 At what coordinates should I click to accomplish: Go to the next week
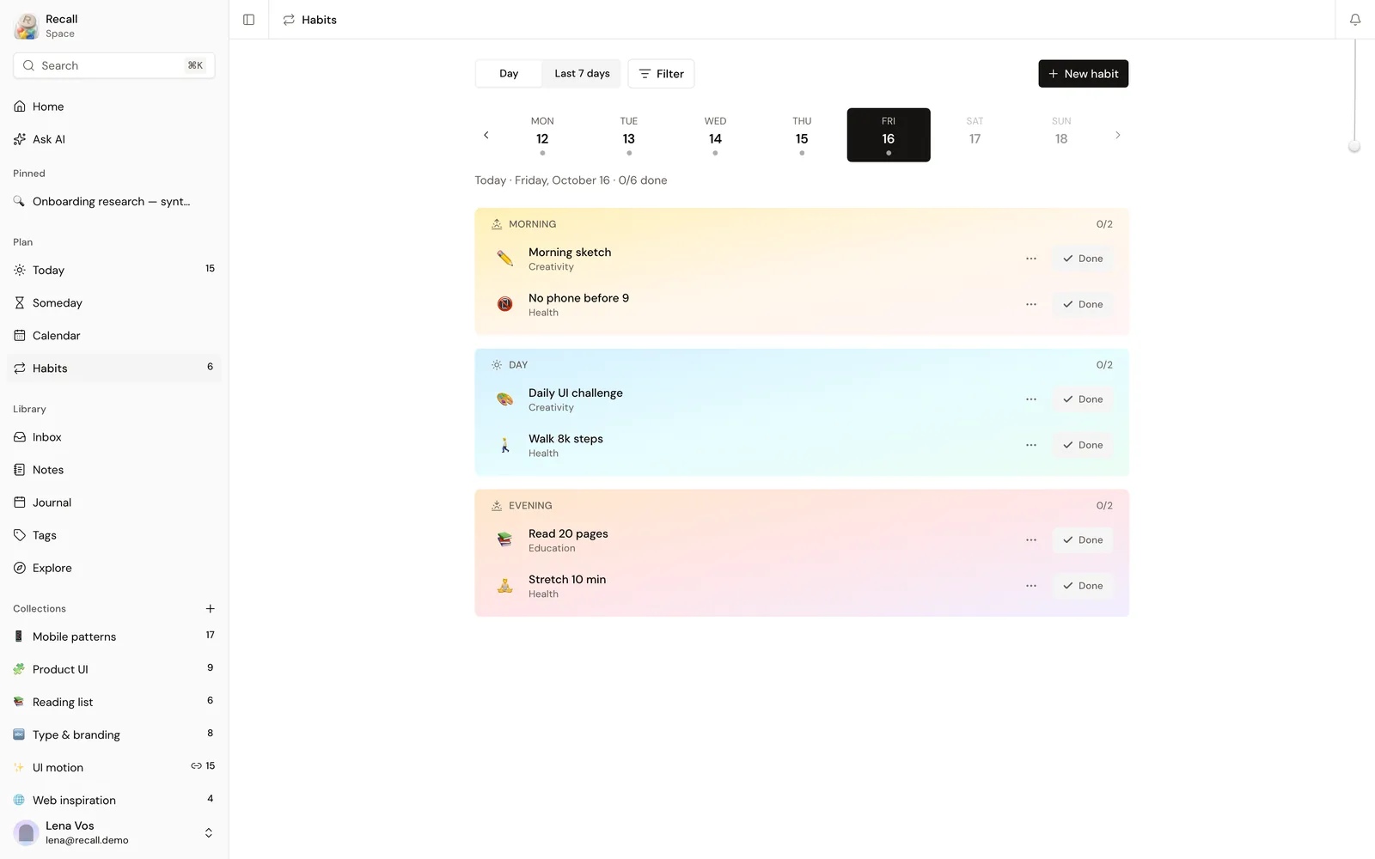tap(1117, 135)
